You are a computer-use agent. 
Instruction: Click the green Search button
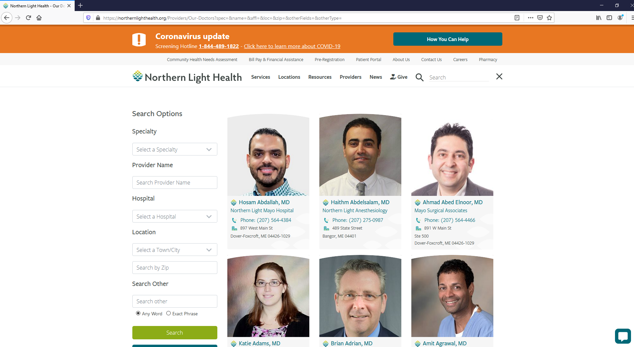click(175, 333)
